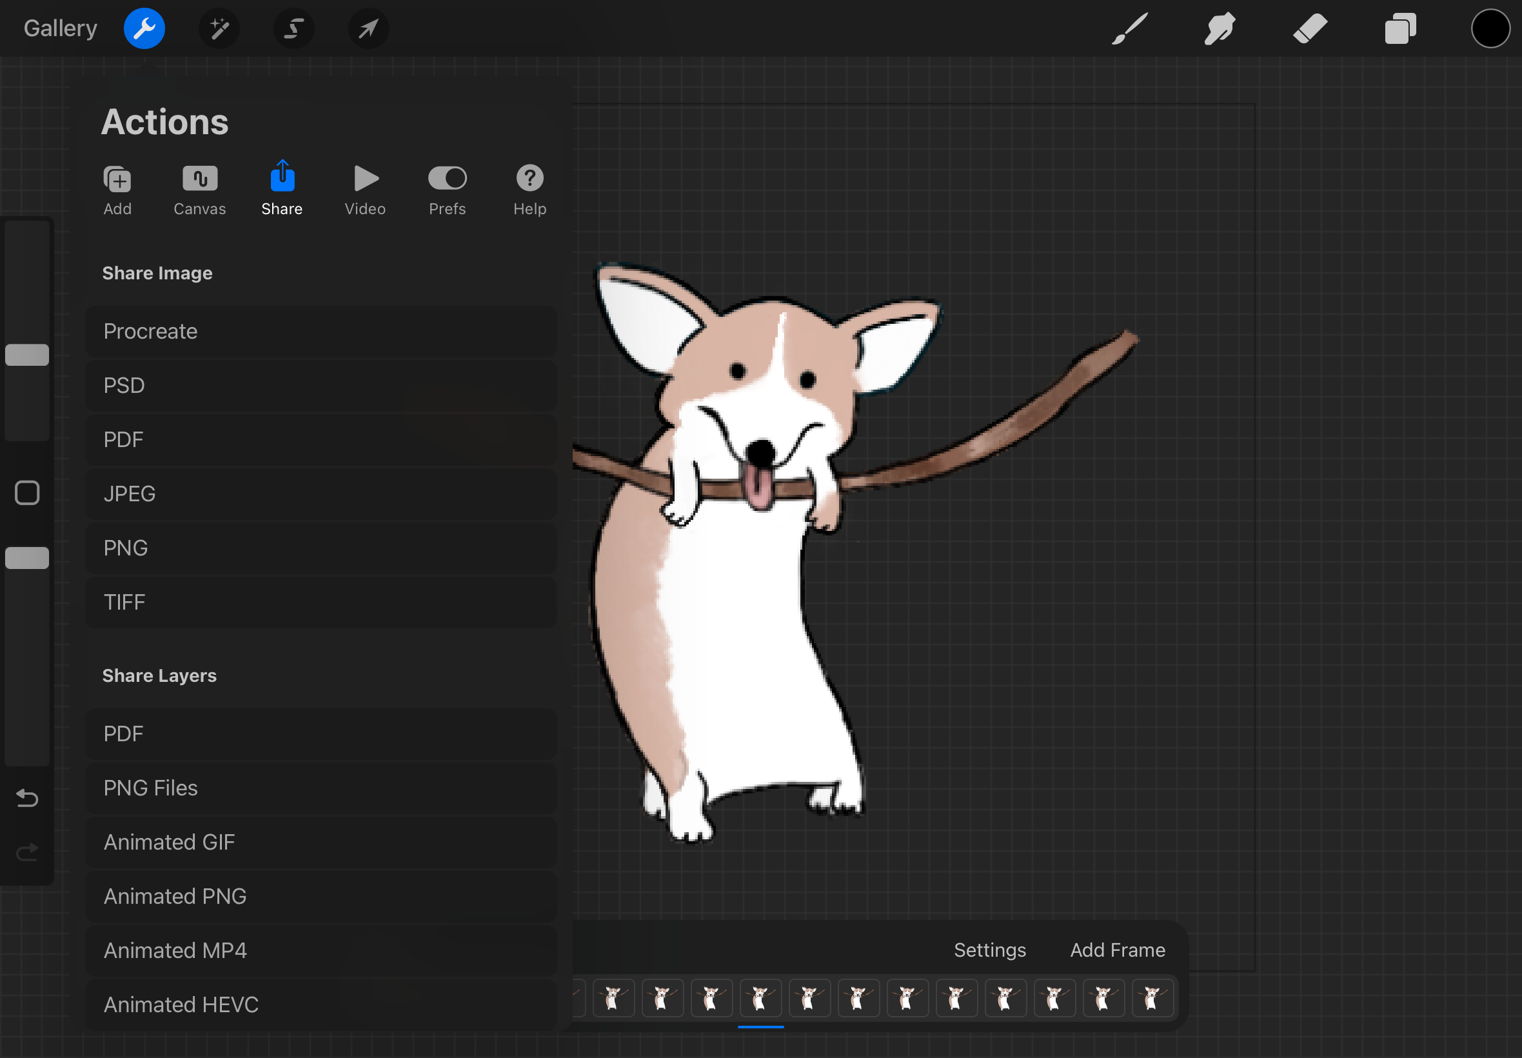Open the Layers panel icon
The image size is (1522, 1058).
[1400, 28]
